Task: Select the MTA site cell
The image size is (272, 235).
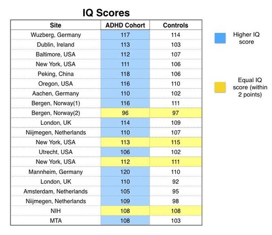Action: click(55, 221)
